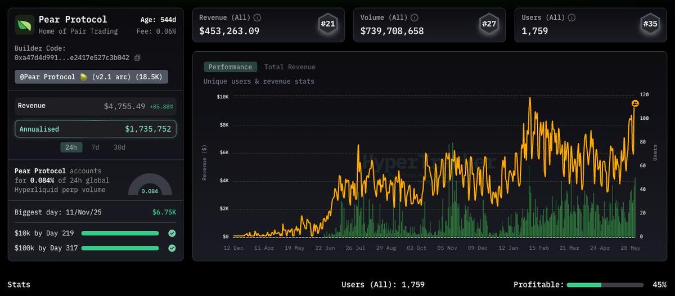Click the Annualised $1,735,752 box

(x=96, y=129)
